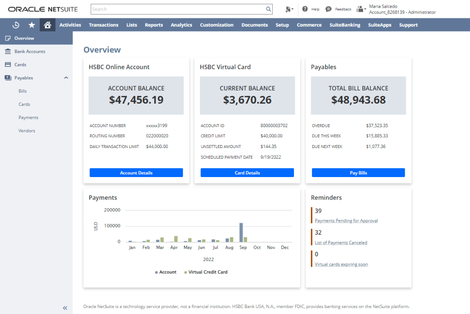
Task: Click the Cards icon in sidebar
Action: 8,65
